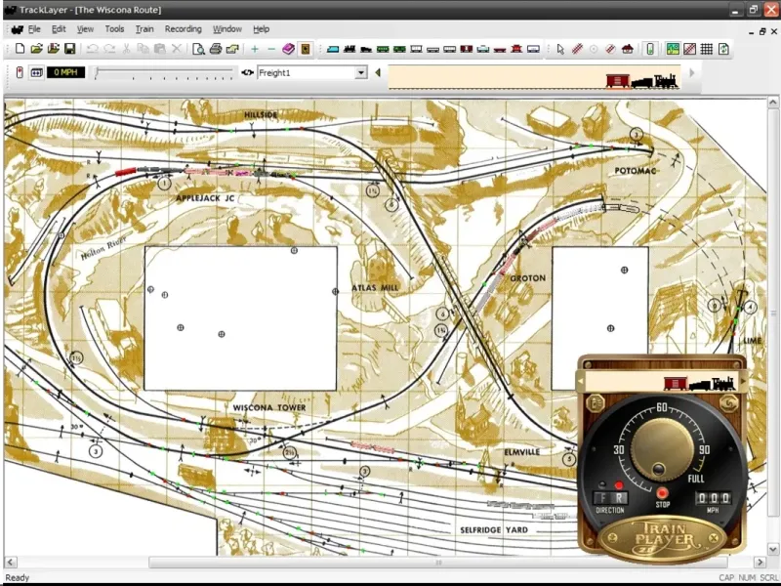The width and height of the screenshot is (781, 586).
Task: Click the horizontal scrollbar at bottom
Action: [x=293, y=563]
